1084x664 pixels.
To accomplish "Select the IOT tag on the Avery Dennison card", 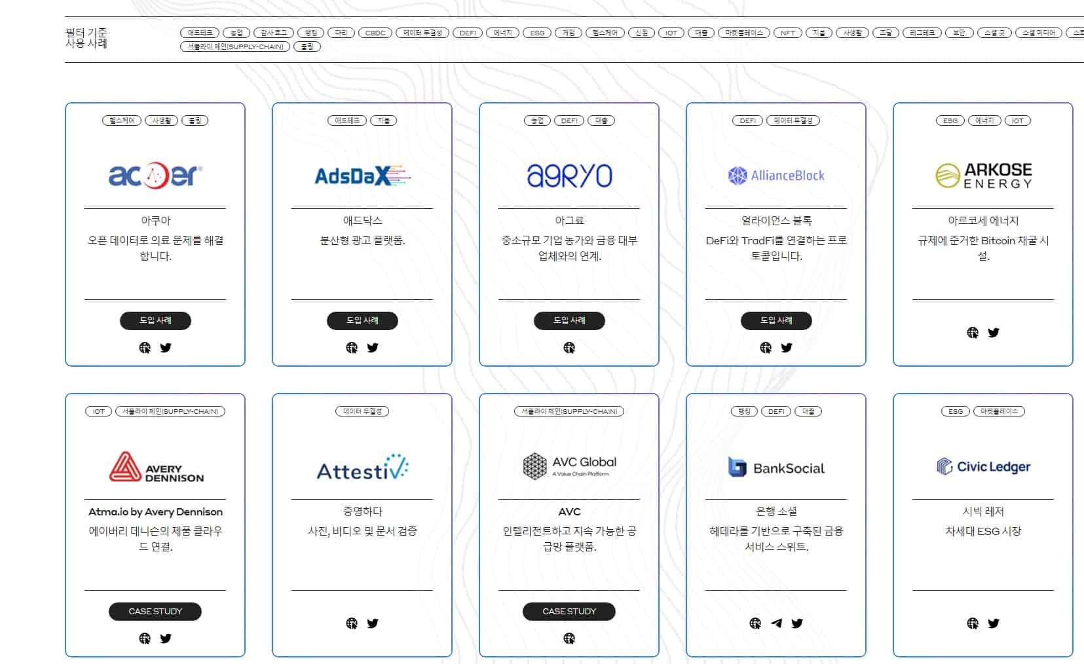I will 98,411.
